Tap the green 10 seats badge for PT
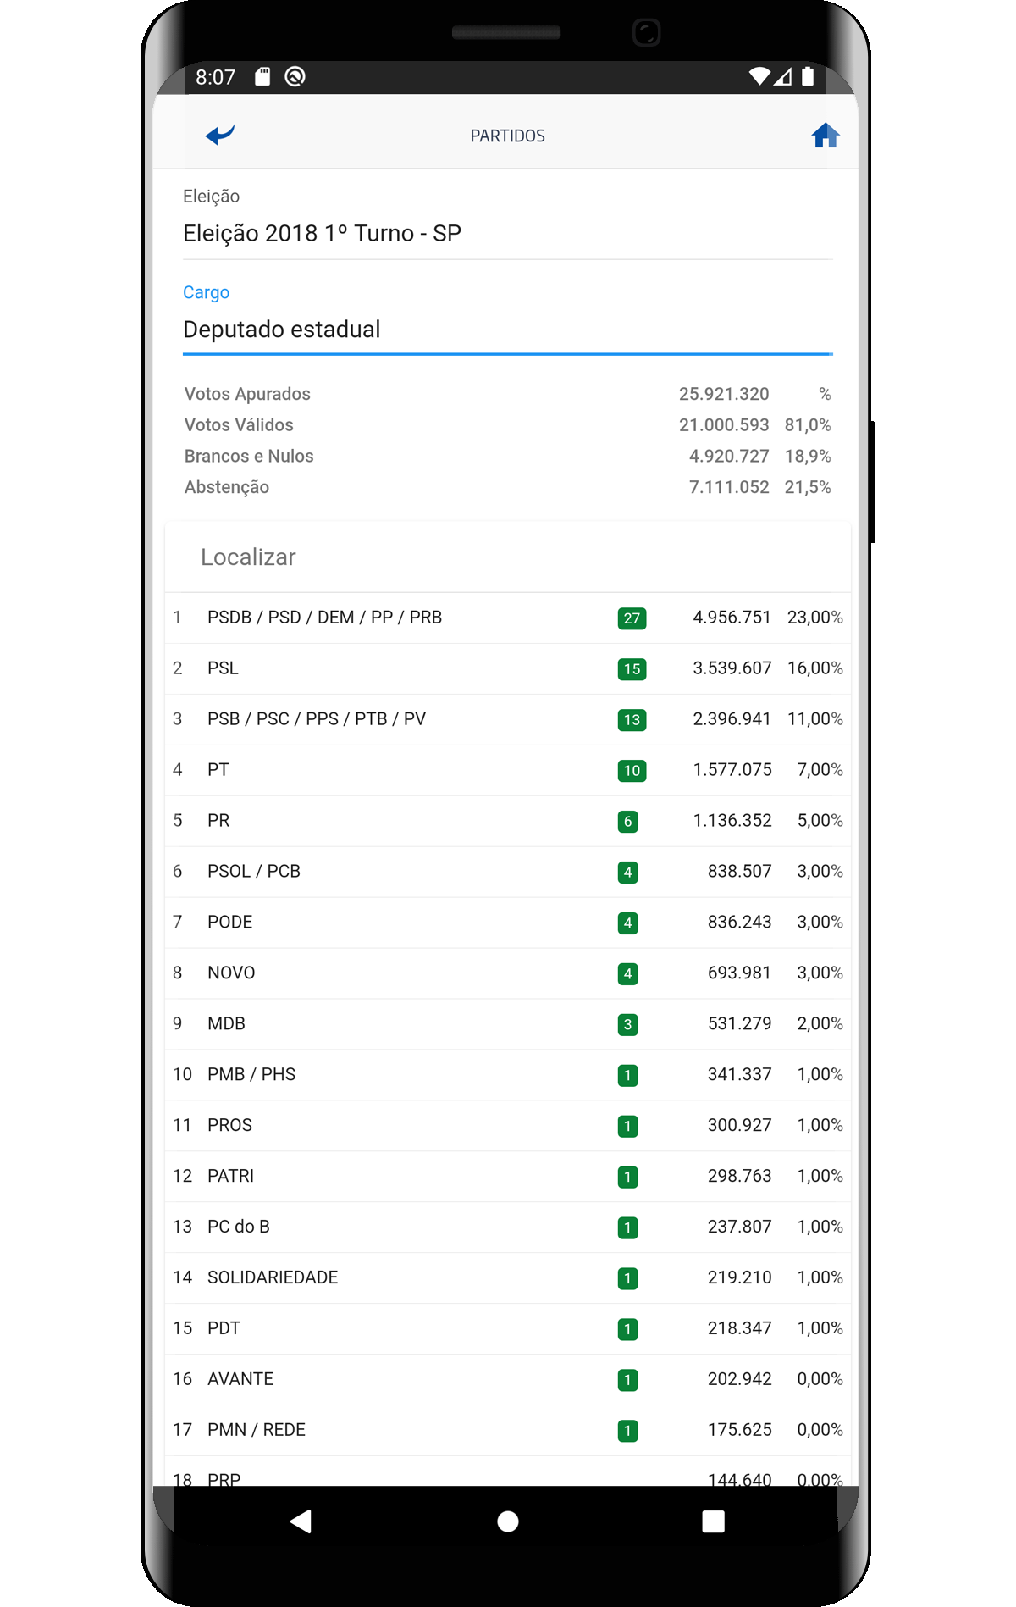This screenshot has width=1016, height=1607. (x=632, y=771)
